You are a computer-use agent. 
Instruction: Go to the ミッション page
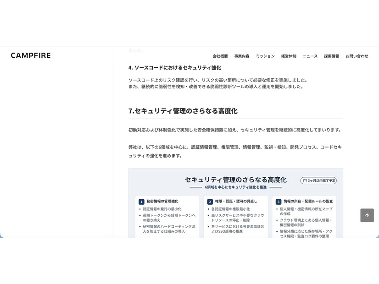click(x=265, y=56)
